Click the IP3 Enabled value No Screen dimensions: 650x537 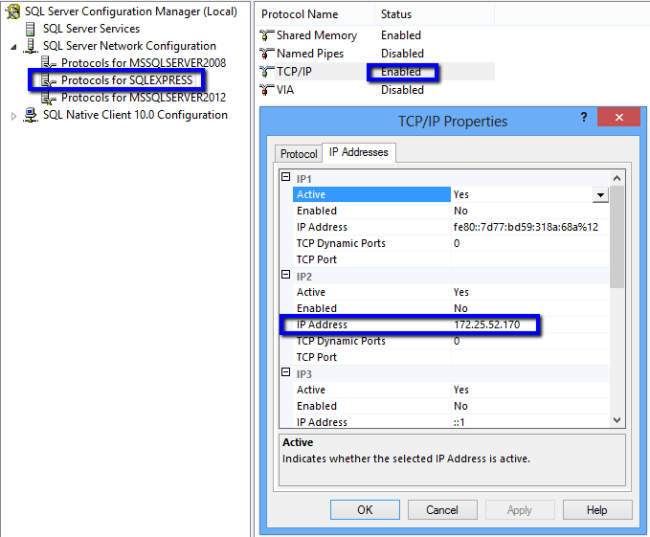point(460,406)
